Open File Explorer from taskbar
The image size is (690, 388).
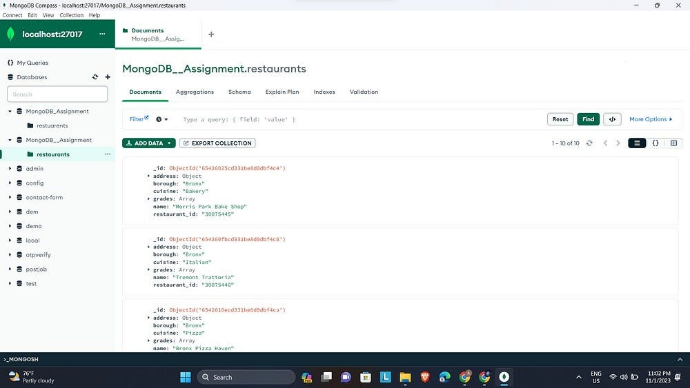click(405, 377)
